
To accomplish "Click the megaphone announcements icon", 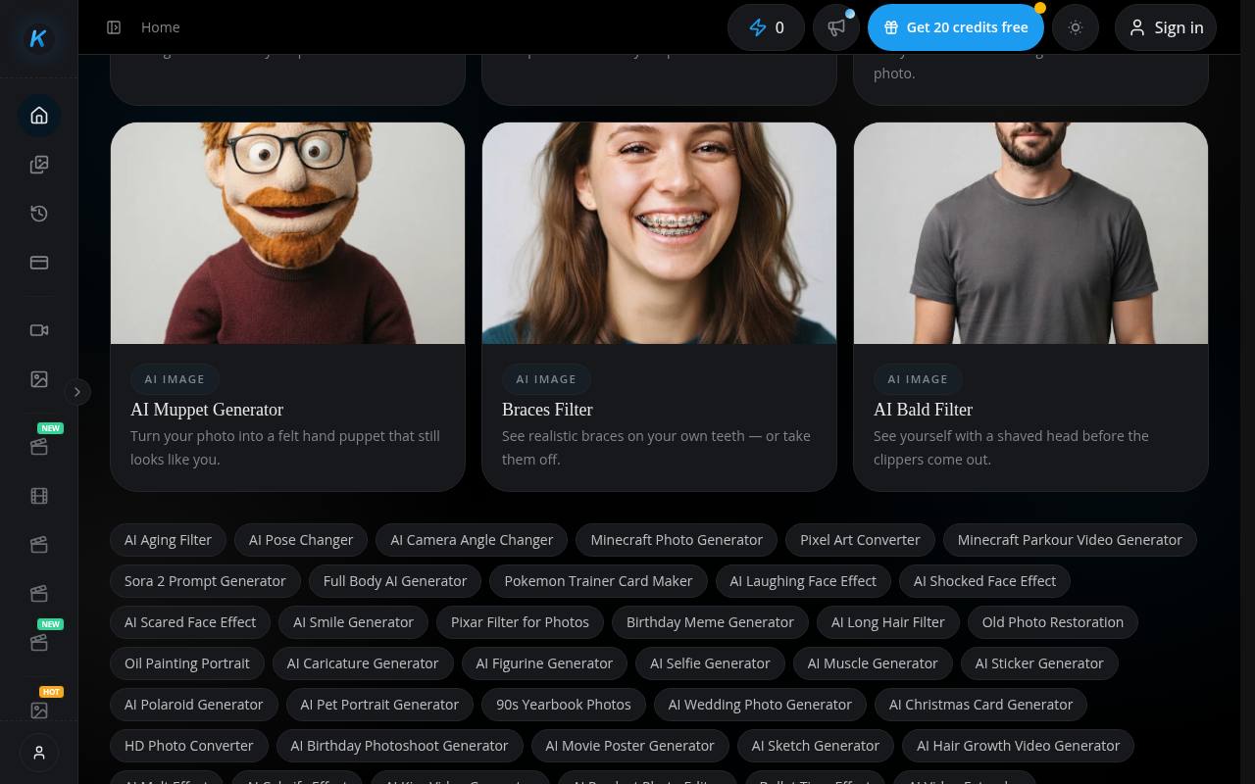I will click(836, 27).
